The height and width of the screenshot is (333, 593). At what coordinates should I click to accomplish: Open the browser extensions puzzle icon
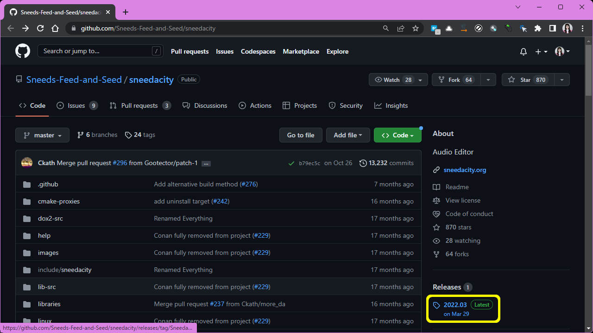538,28
